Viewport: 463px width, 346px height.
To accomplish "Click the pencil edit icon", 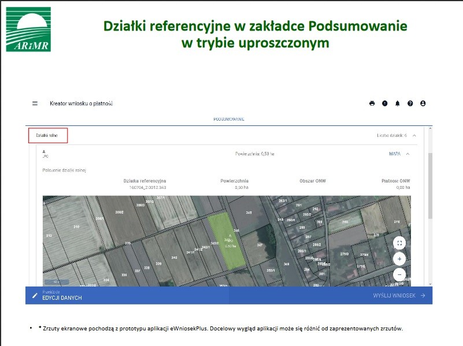I will pyautogui.click(x=35, y=296).
